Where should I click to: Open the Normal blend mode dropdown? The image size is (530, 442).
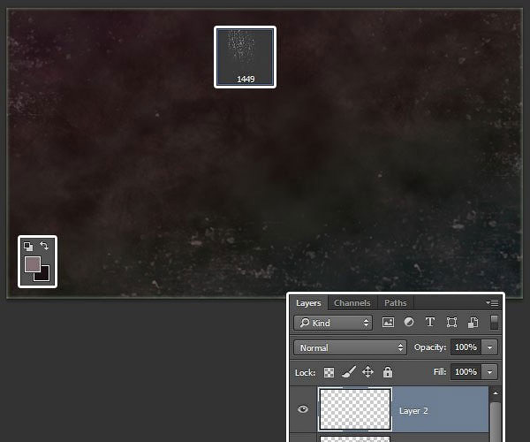click(350, 347)
